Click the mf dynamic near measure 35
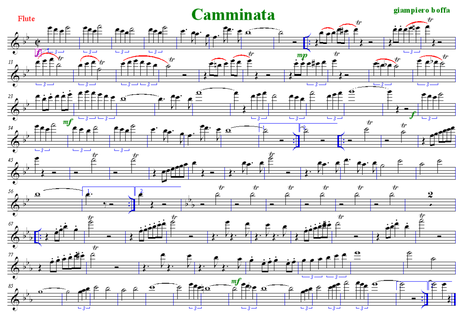This screenshot has width=468, height=319. pos(68,122)
